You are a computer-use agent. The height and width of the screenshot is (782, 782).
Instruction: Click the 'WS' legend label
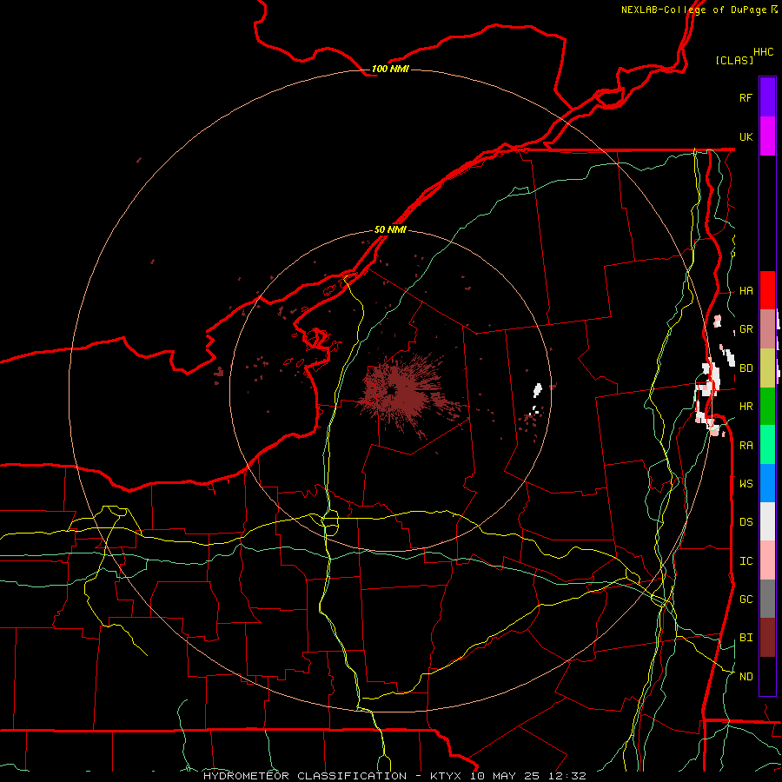coord(746,483)
